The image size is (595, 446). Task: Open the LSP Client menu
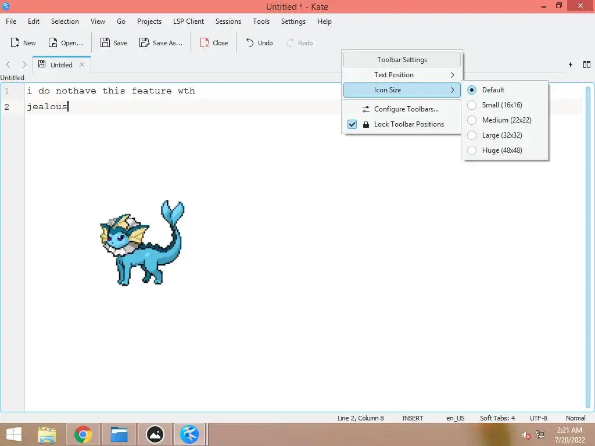pos(188,21)
